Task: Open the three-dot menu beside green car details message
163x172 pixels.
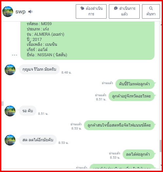Action: 14,55
